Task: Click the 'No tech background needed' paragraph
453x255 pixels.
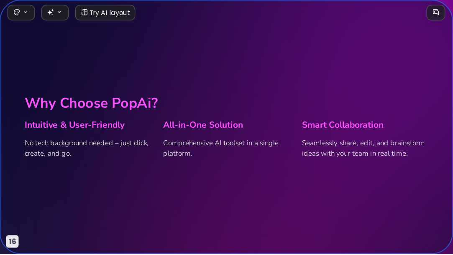Action: [x=87, y=148]
